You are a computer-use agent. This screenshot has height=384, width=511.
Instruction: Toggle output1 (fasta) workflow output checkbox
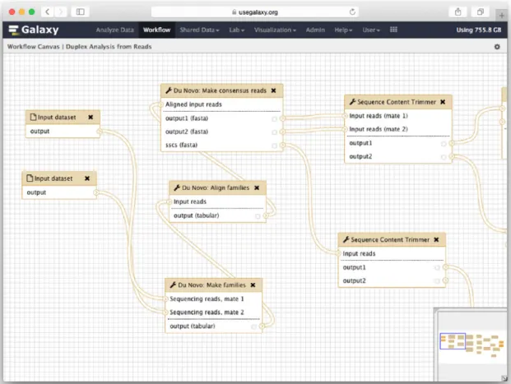point(274,119)
